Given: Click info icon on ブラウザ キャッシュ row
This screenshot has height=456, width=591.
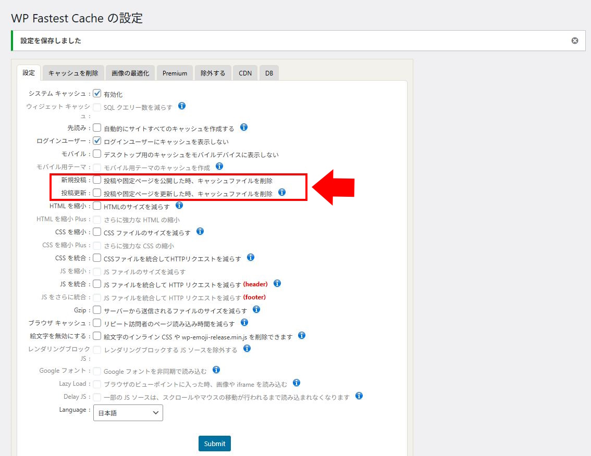Looking at the screenshot, I should pyautogui.click(x=244, y=322).
